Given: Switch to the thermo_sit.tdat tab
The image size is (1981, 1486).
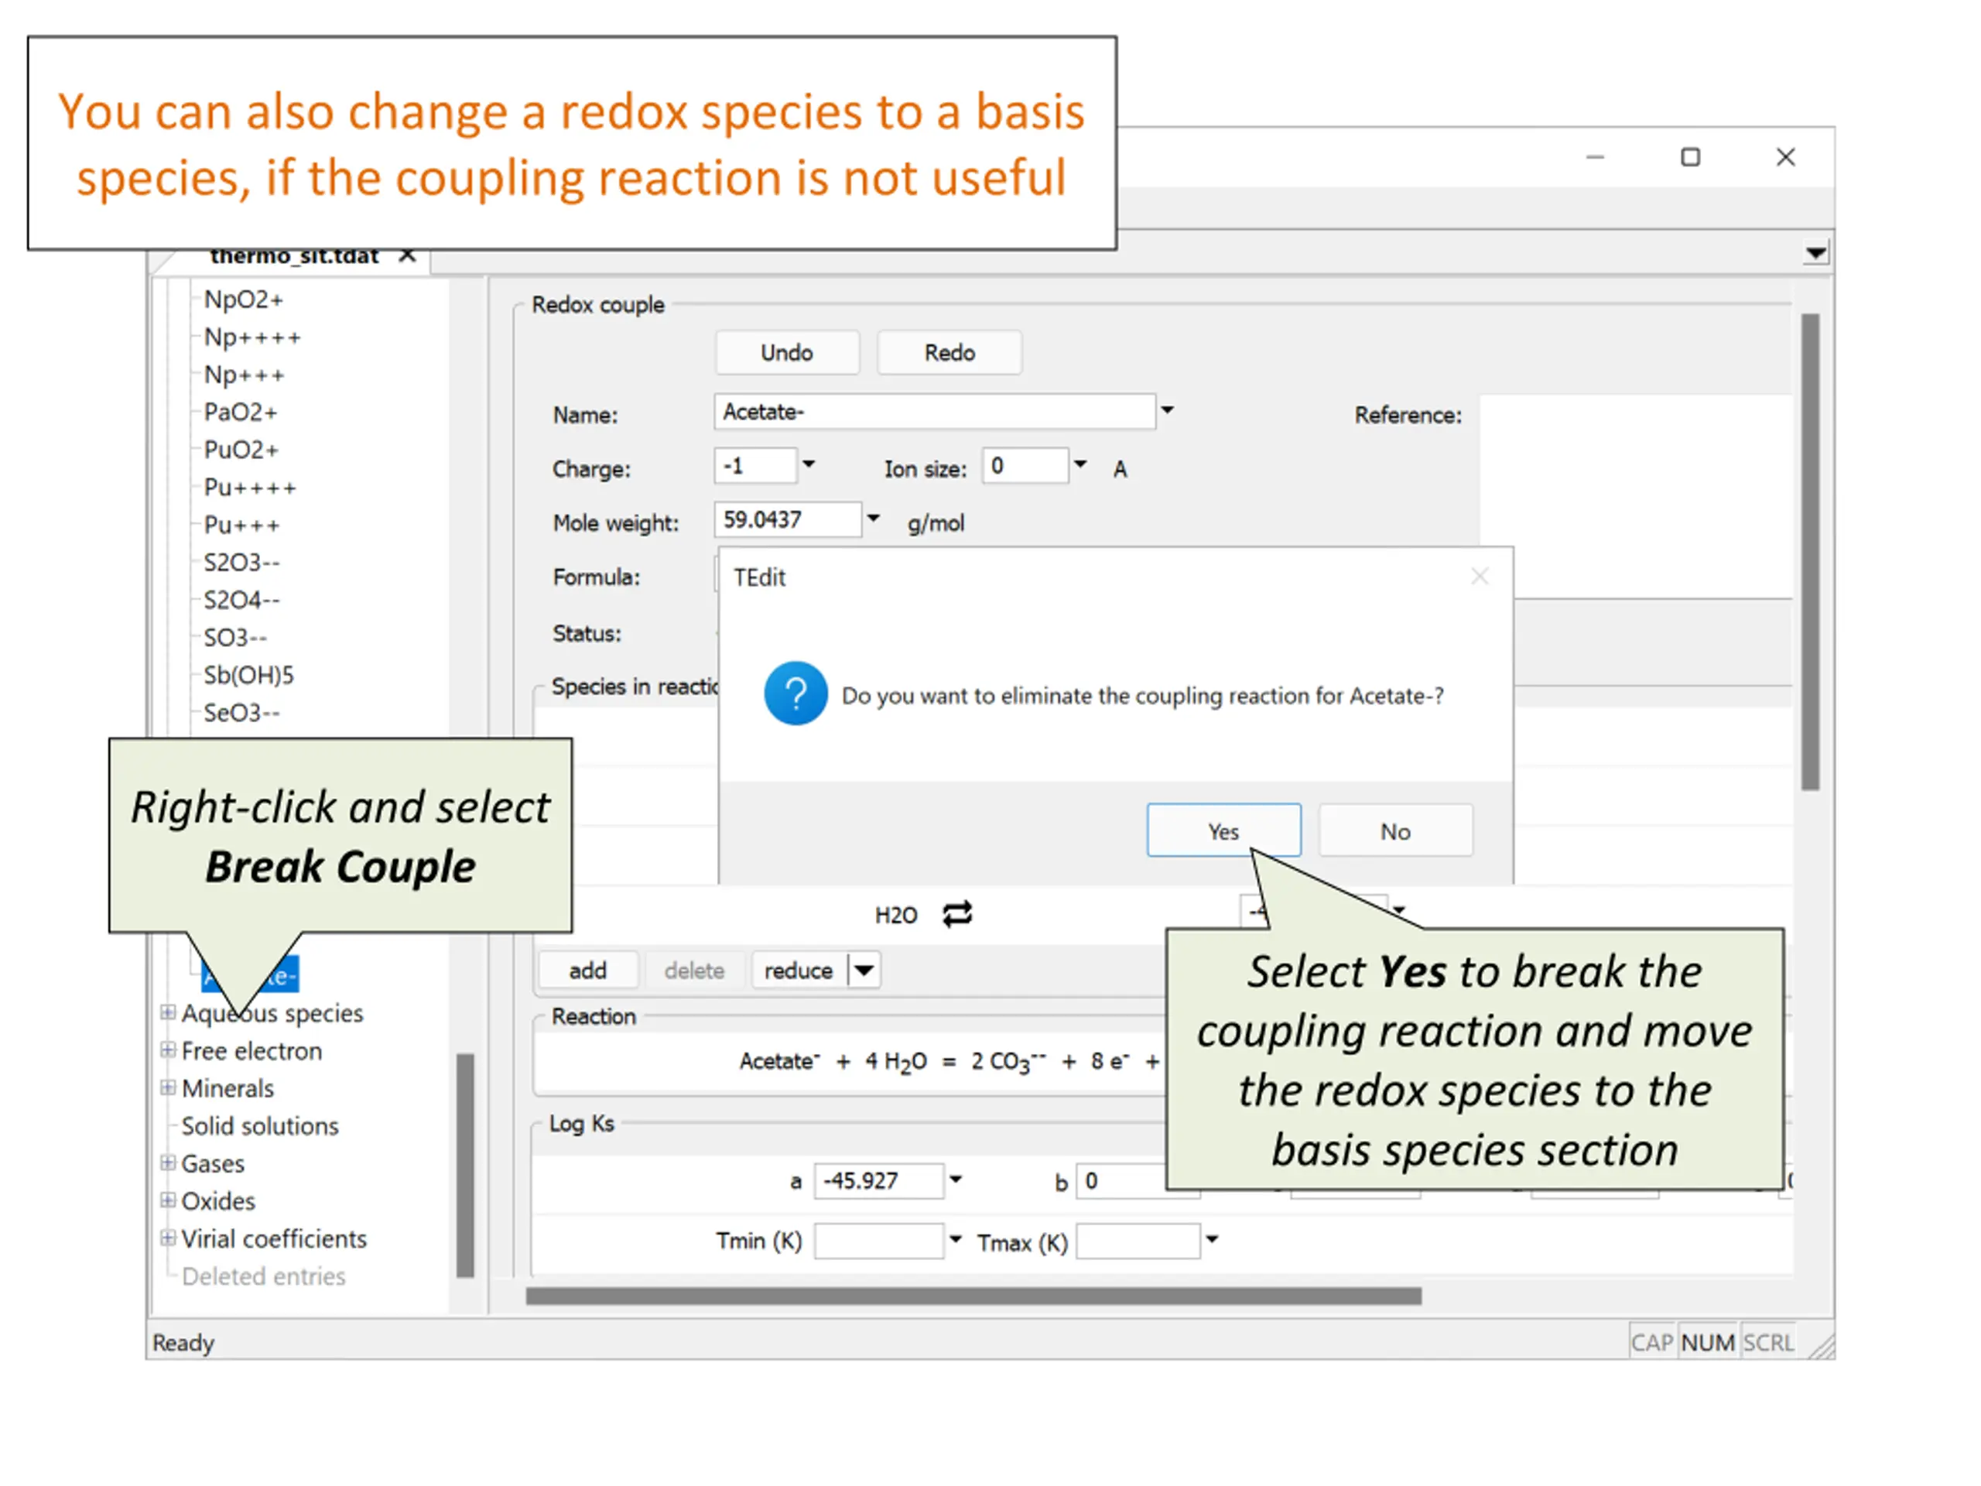Looking at the screenshot, I should click(x=294, y=255).
